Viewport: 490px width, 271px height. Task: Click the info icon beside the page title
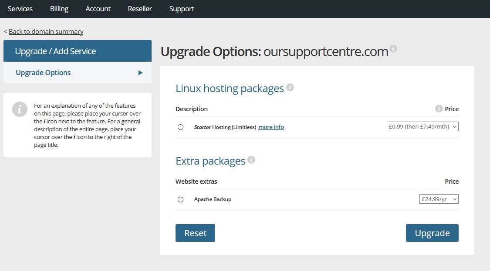[x=394, y=49]
